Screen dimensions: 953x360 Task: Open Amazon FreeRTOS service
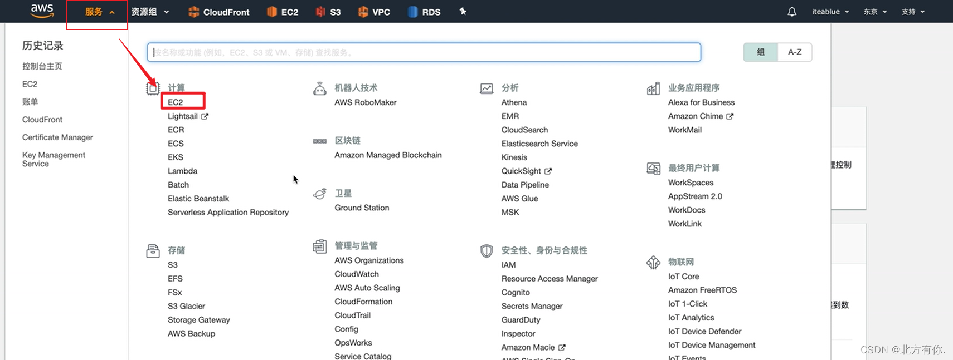click(x=702, y=290)
